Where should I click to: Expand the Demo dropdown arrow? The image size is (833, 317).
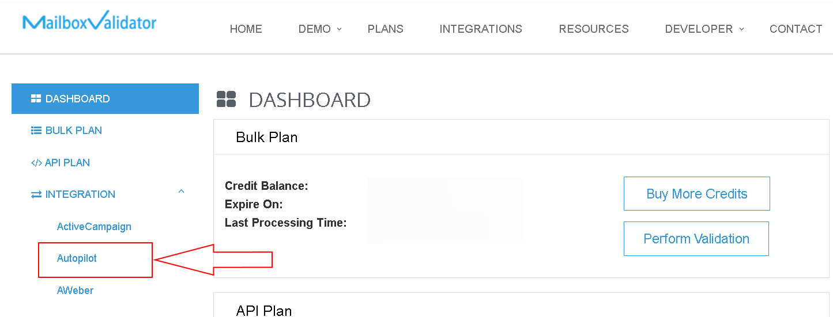point(340,29)
